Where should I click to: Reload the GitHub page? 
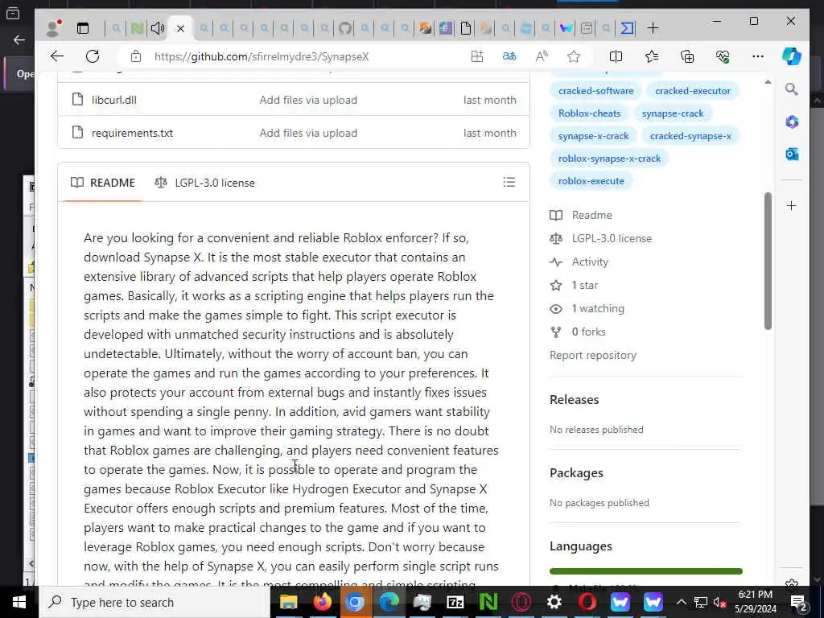93,56
